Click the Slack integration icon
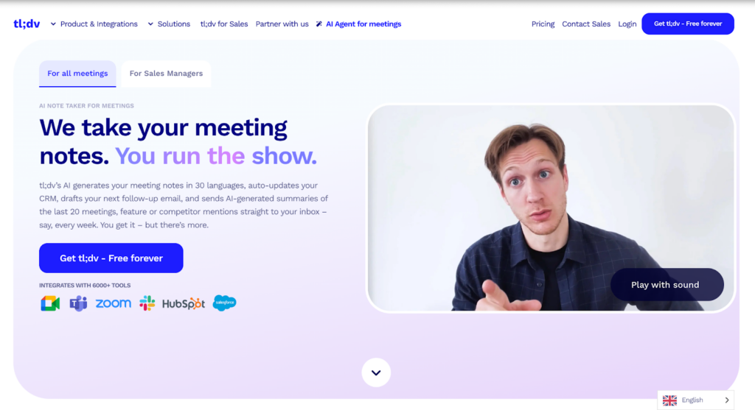 point(147,303)
